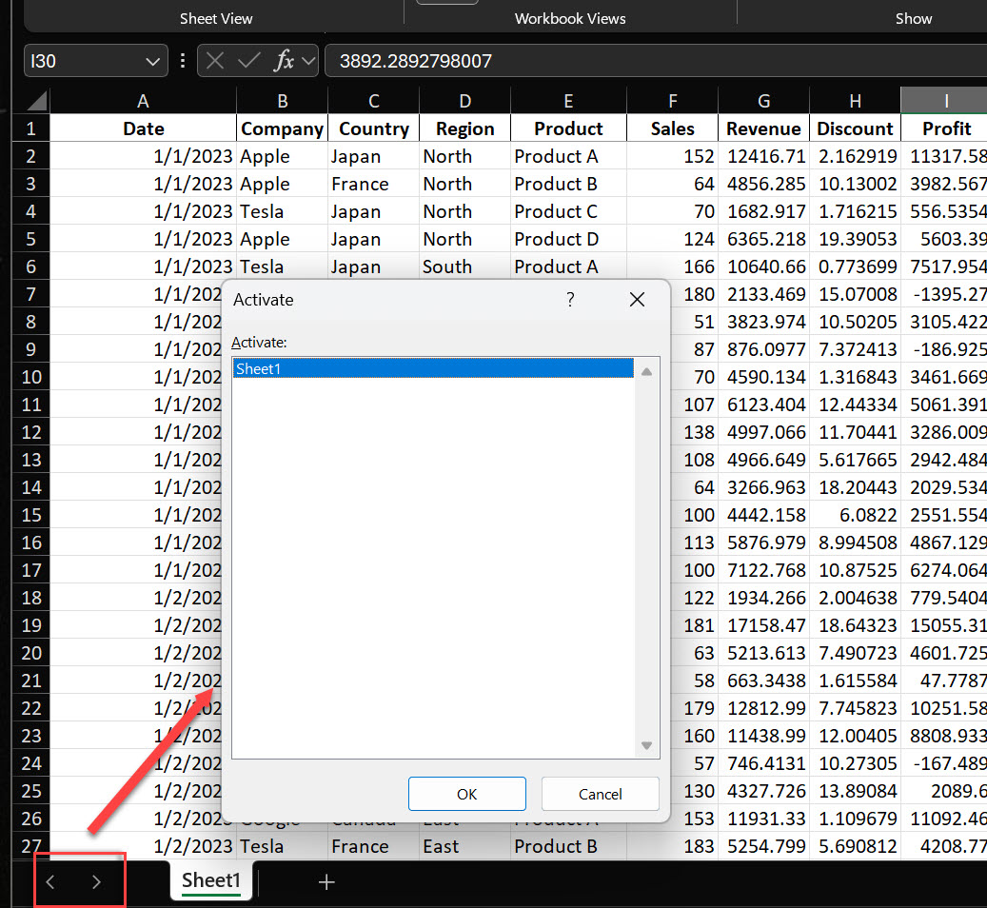Click the Activate dialog scrollbar down arrow

coord(646,745)
